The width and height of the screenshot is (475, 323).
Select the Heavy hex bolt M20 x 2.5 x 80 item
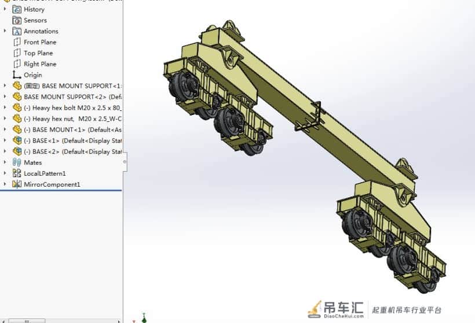tap(73, 107)
